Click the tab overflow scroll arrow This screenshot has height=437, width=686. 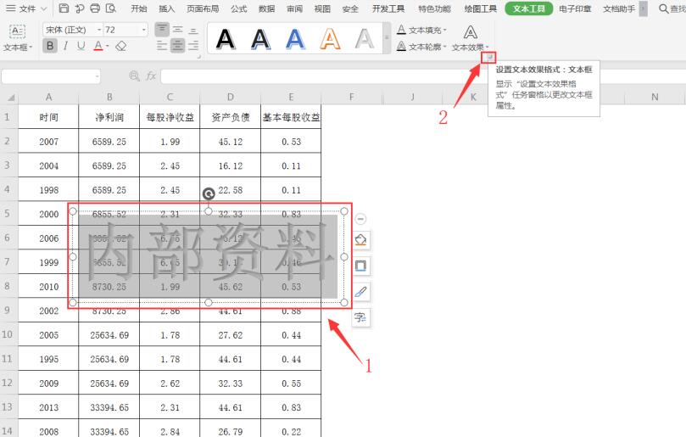(x=643, y=8)
